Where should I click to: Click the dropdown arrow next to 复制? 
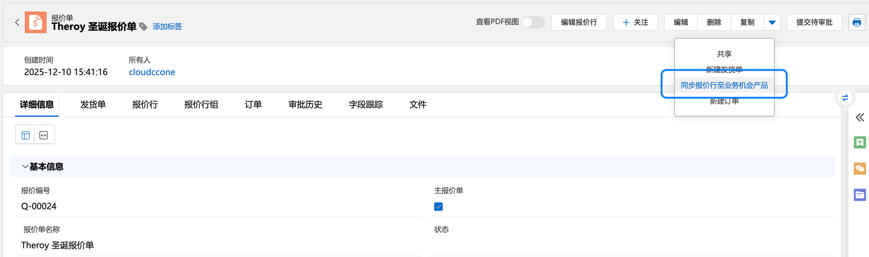click(772, 23)
